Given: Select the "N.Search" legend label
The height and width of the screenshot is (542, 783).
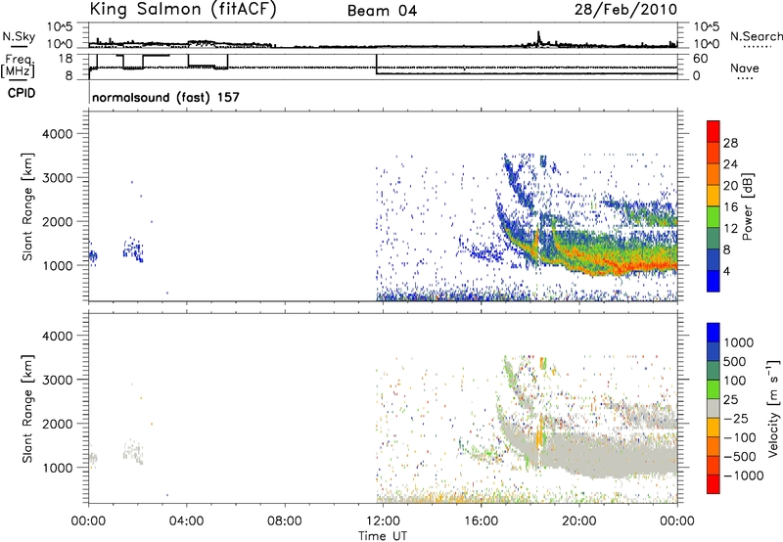Looking at the screenshot, I should pyautogui.click(x=756, y=36).
